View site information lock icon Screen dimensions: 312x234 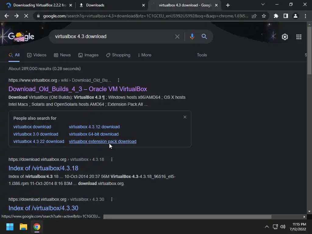[38, 16]
